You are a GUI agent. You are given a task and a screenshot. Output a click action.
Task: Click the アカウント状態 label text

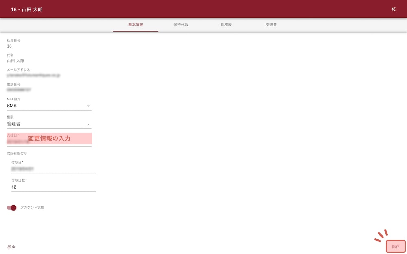(x=32, y=208)
